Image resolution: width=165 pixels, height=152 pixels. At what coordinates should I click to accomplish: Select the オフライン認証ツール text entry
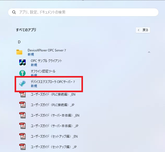[43, 71]
